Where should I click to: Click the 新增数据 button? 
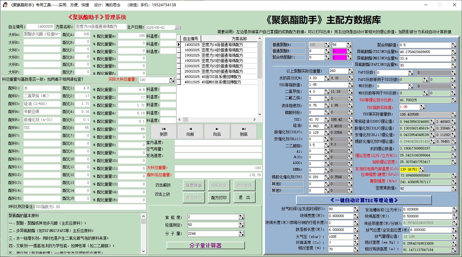tap(194, 186)
